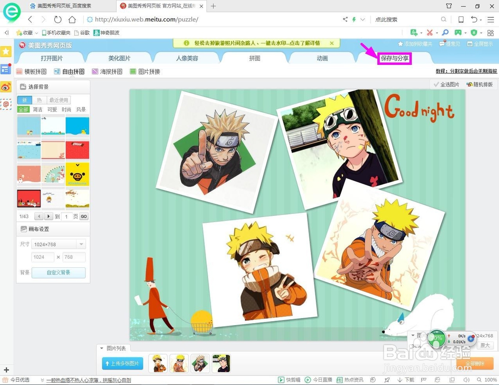Viewport: 499px width, 385px height.
Task: Click the scissors screenshot tool icon
Action: [430, 32]
